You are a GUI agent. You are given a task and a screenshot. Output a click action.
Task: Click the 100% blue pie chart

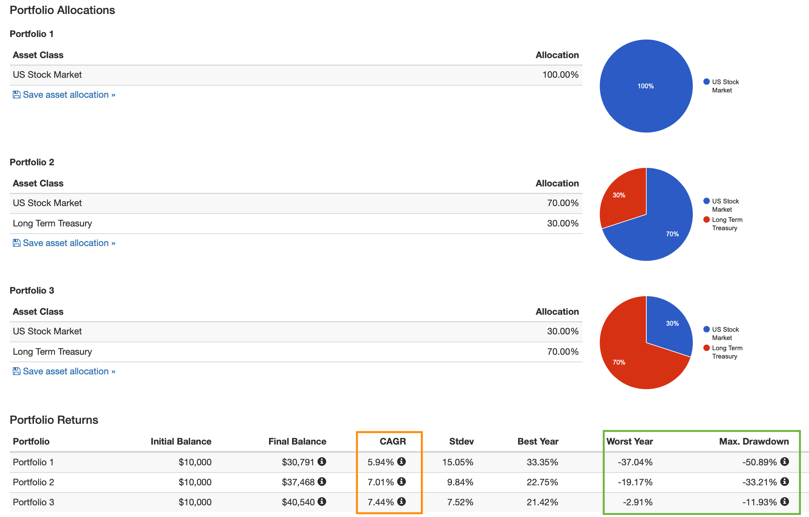pyautogui.click(x=646, y=86)
